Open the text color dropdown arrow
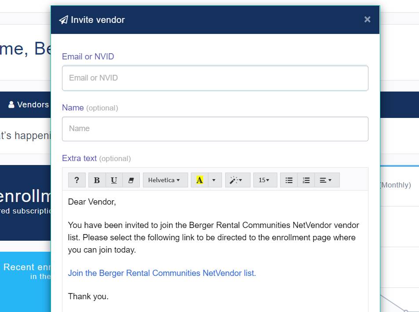The height and width of the screenshot is (312, 419). [x=213, y=180]
